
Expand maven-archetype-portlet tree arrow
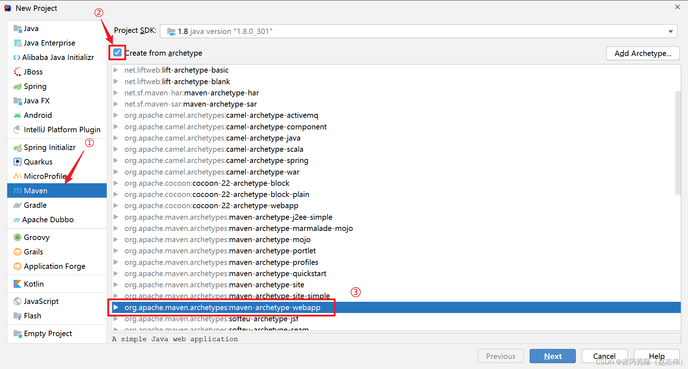coord(116,251)
